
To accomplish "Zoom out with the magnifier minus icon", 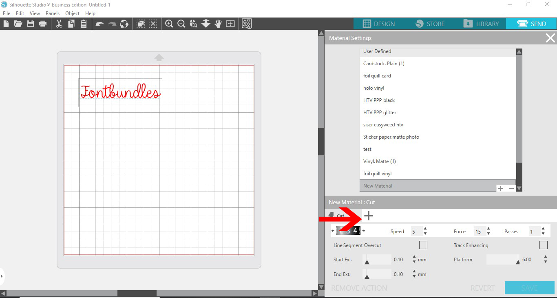I will pyautogui.click(x=181, y=24).
